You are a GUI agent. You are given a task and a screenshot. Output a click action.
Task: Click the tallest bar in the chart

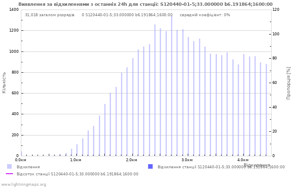[171, 83]
